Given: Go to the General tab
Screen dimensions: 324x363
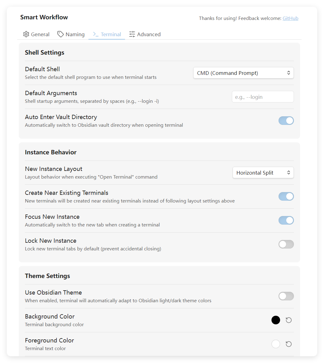Looking at the screenshot, I should point(40,34).
